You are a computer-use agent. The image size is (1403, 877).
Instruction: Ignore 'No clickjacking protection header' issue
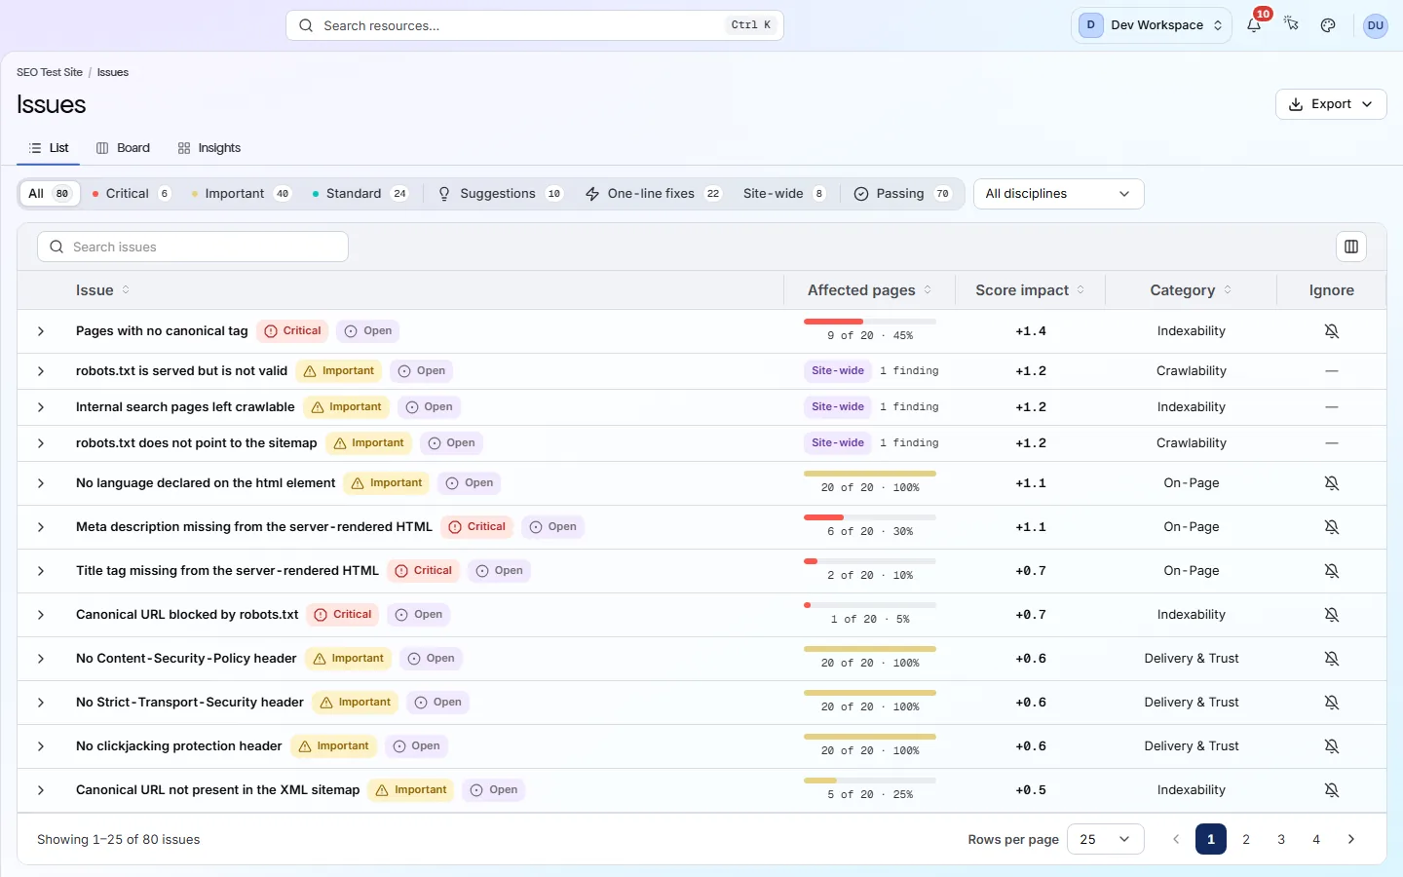coord(1332,746)
